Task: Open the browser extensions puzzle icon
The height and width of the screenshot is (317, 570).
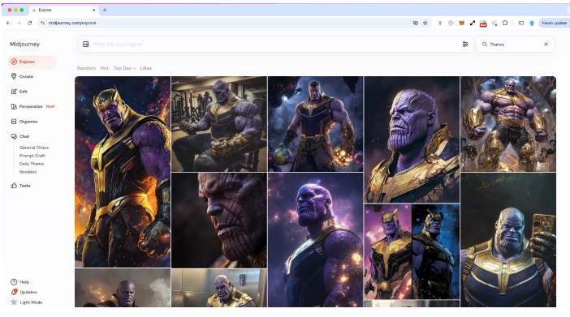Action: pos(505,23)
